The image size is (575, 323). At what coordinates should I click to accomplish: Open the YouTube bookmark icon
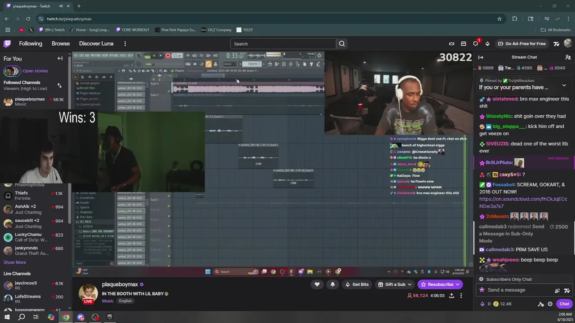[22, 30]
